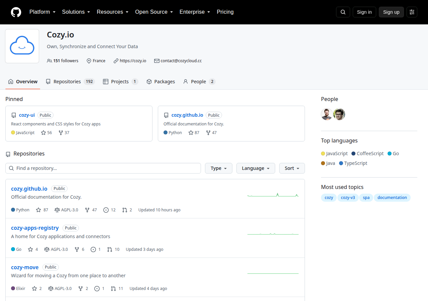
Task: Open stars of cozy-apps-registry repository row
Action: [33, 249]
